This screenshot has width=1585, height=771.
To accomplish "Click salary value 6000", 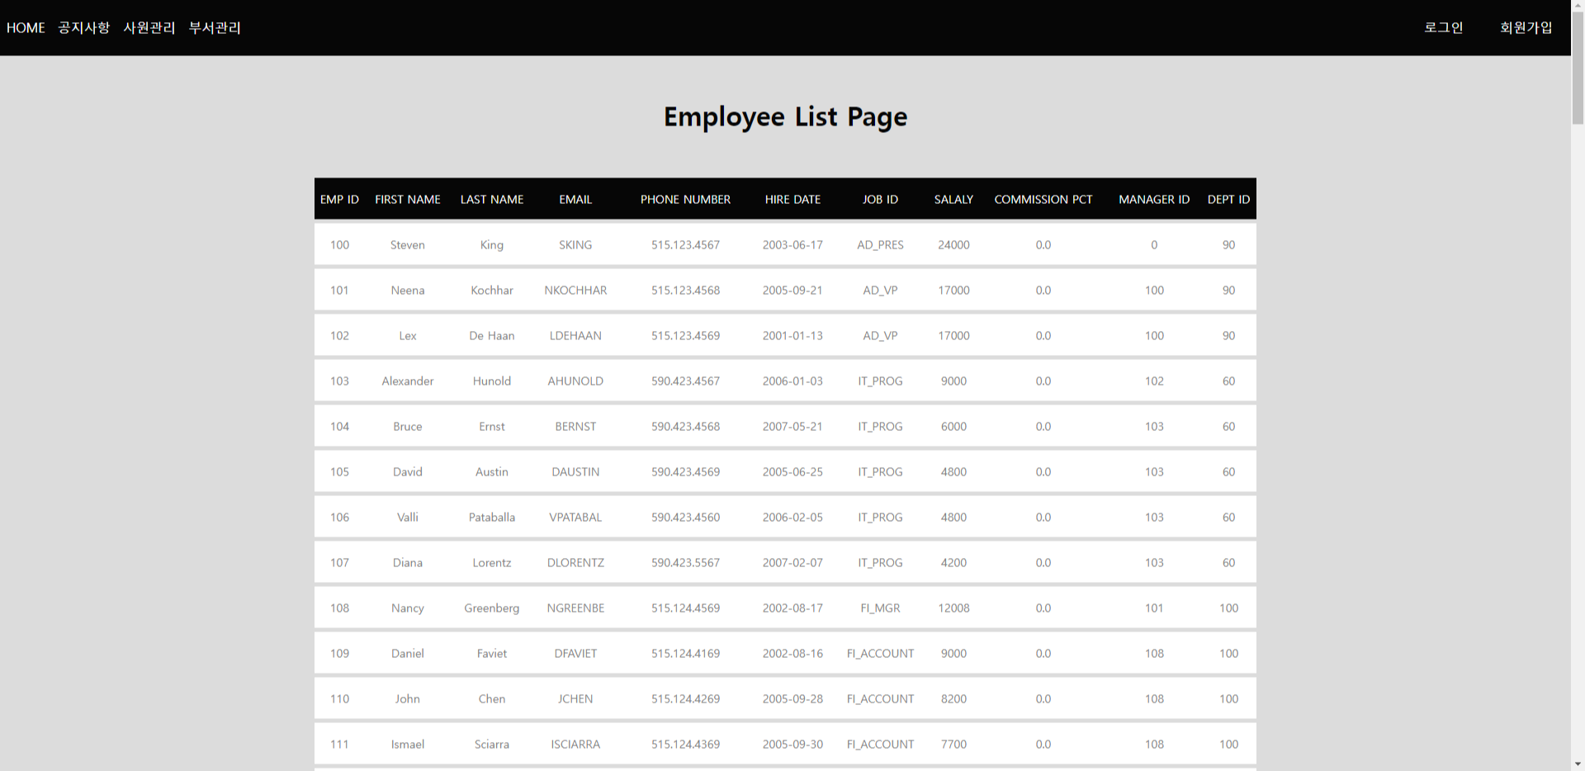I will [953, 426].
